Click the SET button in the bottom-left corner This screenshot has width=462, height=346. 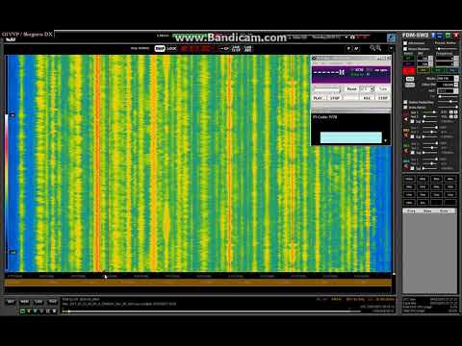[x=11, y=302]
